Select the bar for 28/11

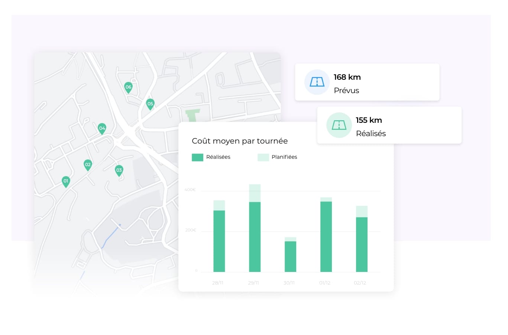pyautogui.click(x=219, y=236)
